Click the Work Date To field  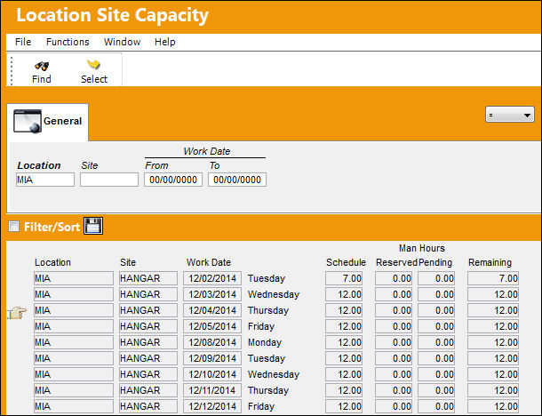point(237,180)
